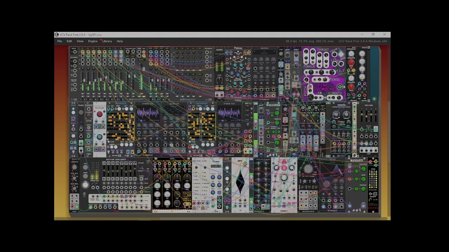The height and width of the screenshot is (252, 449).
Task: Toggle first step button above Rhythm Explorer sliders
Action: [104, 163]
